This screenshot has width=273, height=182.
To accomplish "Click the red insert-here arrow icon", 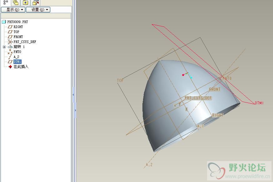I will [10, 67].
